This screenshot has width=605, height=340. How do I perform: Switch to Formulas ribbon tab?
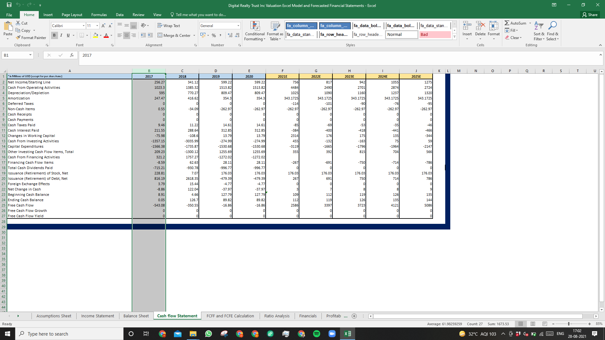click(x=99, y=15)
